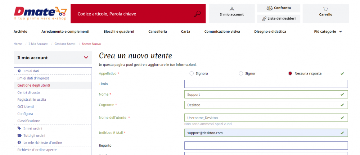Open Disegno e didattica category

(x=270, y=32)
